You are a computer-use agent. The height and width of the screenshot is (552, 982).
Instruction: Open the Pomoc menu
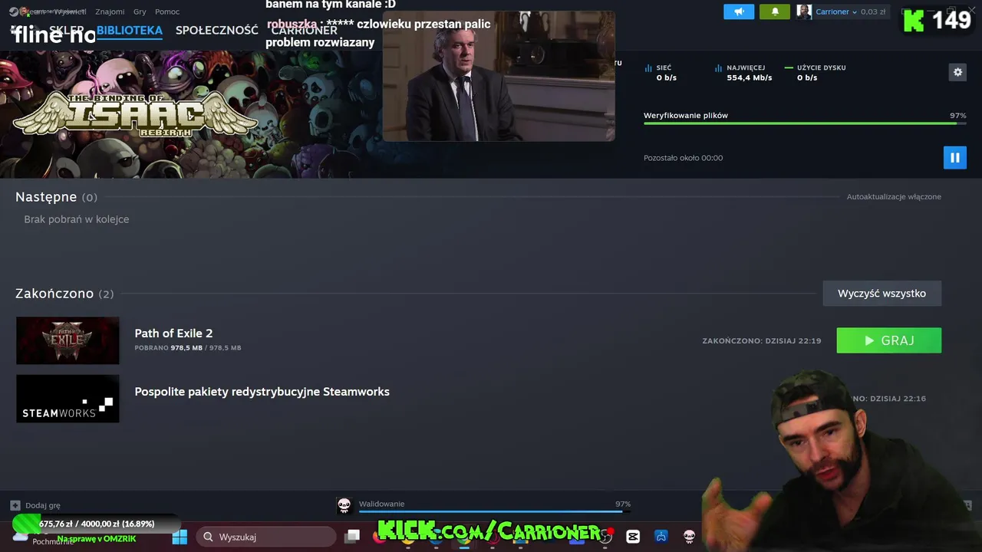pos(167,11)
